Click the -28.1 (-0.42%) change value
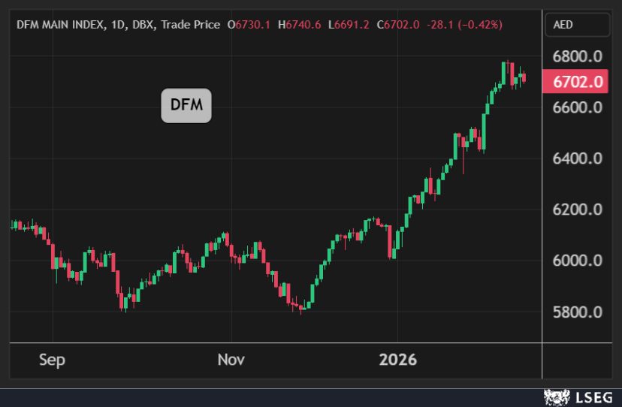The height and width of the screenshot is (407, 622). click(464, 25)
